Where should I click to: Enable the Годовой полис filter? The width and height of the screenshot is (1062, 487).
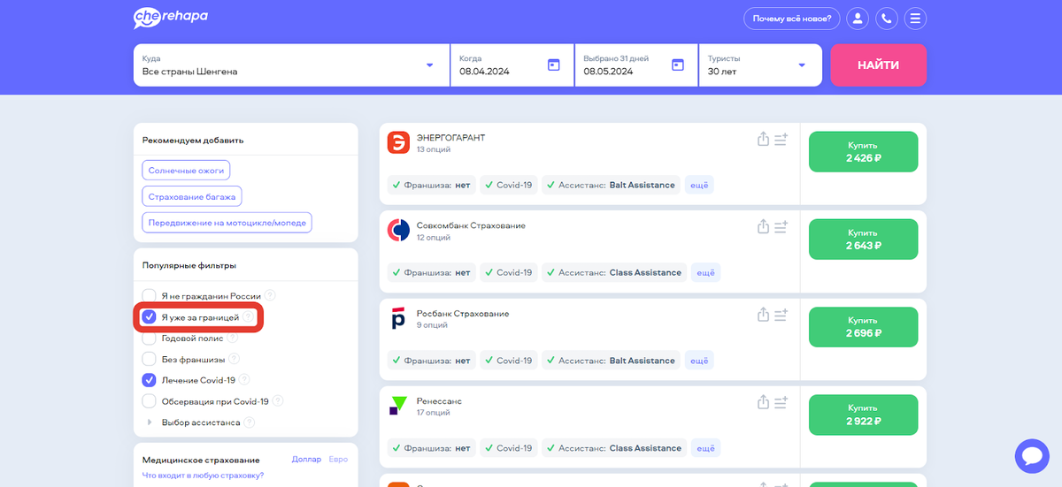tap(149, 338)
